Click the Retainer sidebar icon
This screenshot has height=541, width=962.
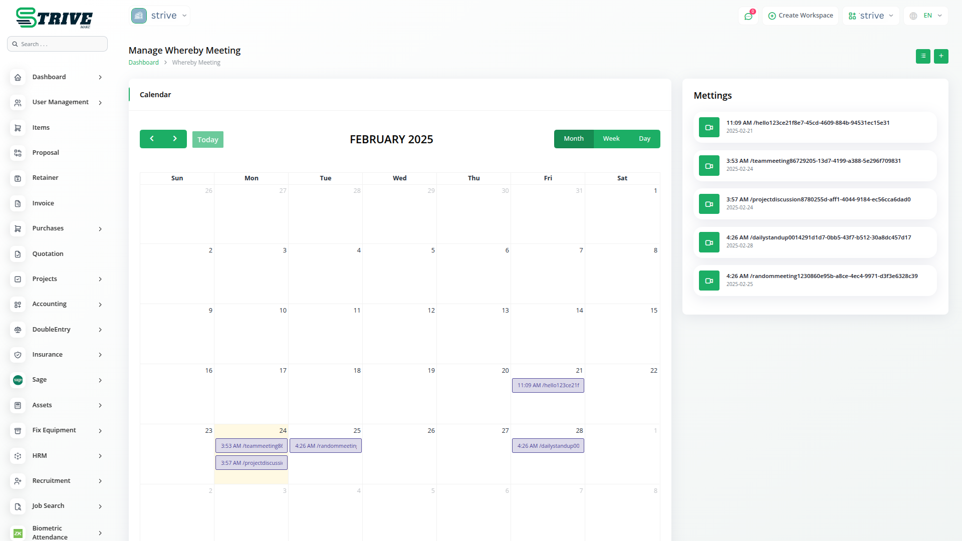18,178
